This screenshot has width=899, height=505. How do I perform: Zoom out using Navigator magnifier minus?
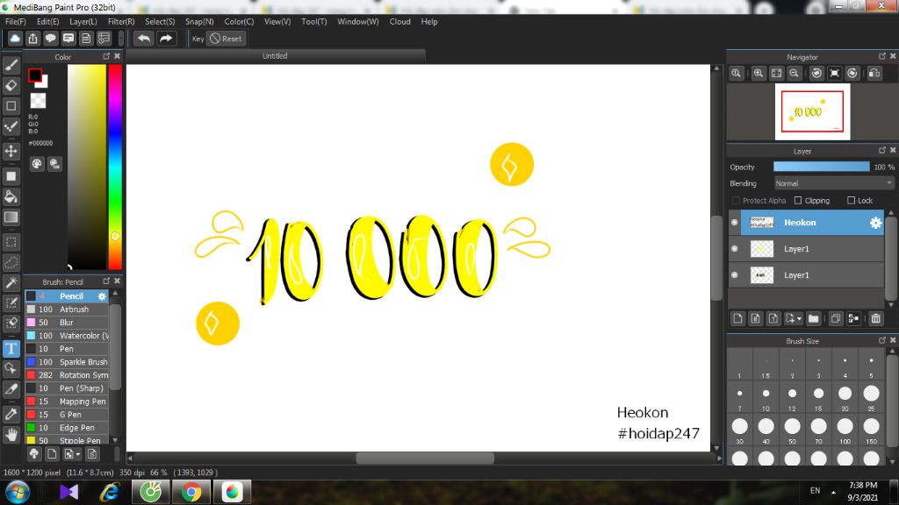click(794, 74)
